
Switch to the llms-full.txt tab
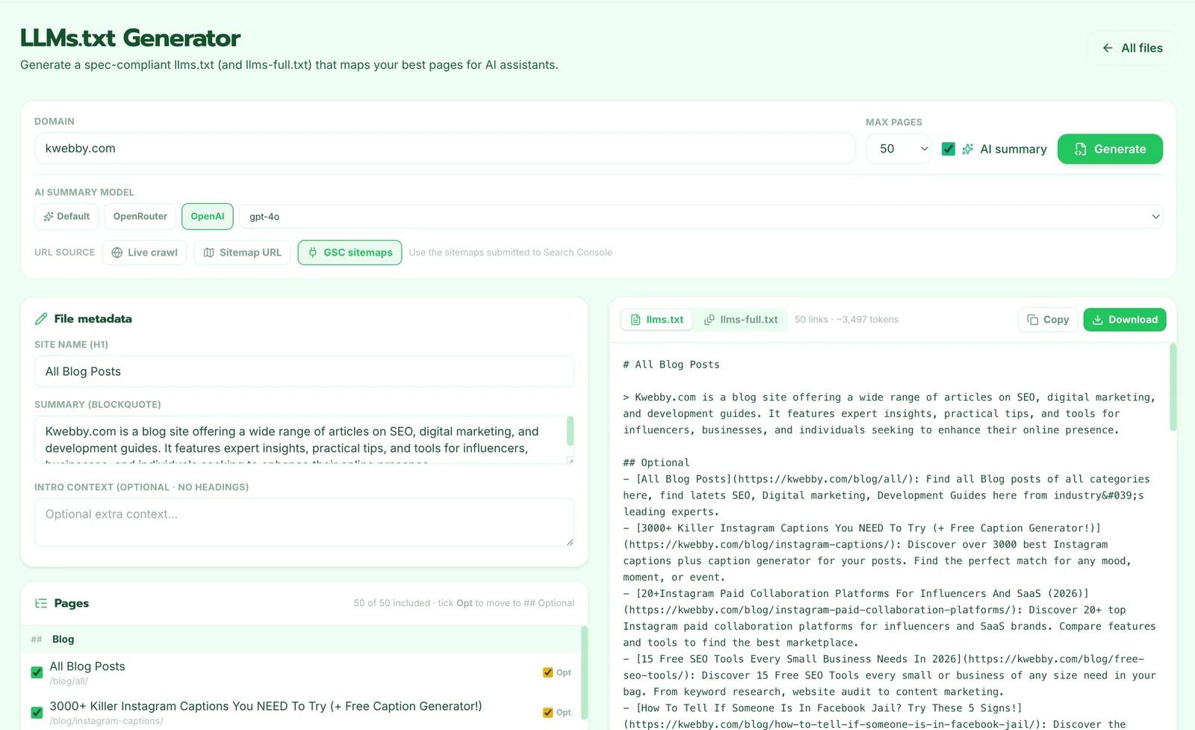point(740,320)
